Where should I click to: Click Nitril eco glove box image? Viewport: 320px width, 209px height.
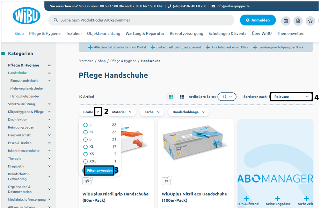click(x=195, y=143)
